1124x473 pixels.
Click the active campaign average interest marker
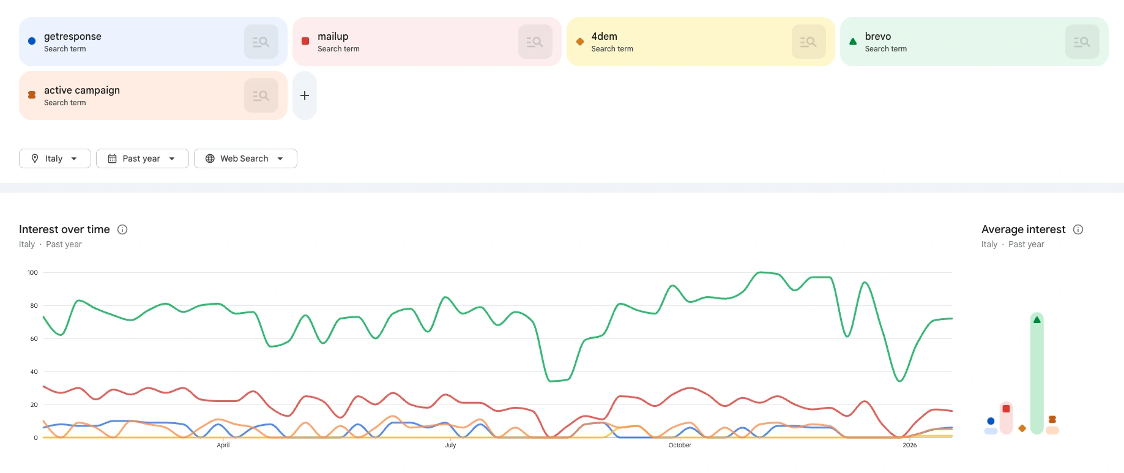point(1052,420)
